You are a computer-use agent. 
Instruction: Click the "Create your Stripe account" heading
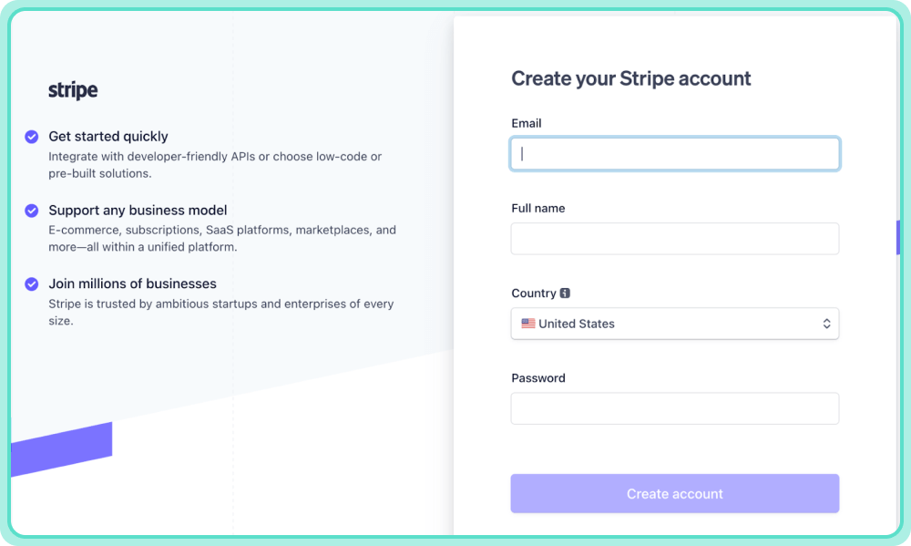(x=630, y=78)
